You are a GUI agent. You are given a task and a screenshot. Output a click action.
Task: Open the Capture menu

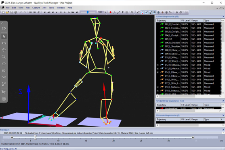[36, 8]
